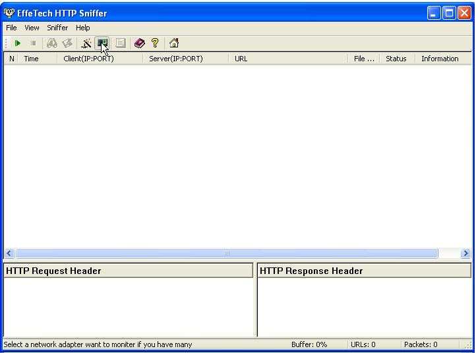Open the Sniffer menu

click(57, 28)
